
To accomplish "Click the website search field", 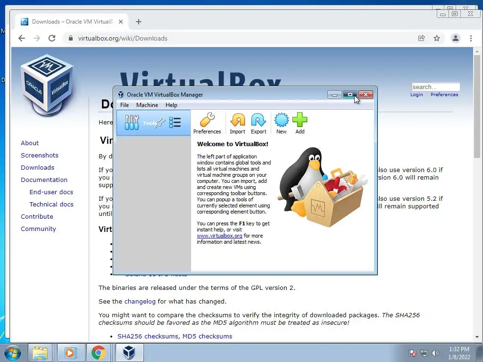I will pos(435,87).
